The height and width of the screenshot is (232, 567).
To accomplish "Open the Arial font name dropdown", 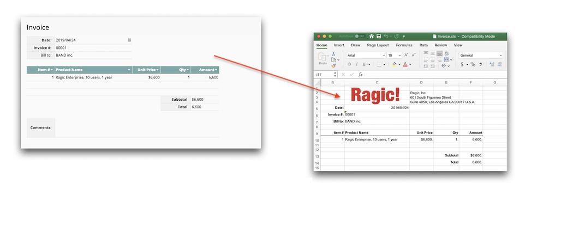I will (384, 56).
